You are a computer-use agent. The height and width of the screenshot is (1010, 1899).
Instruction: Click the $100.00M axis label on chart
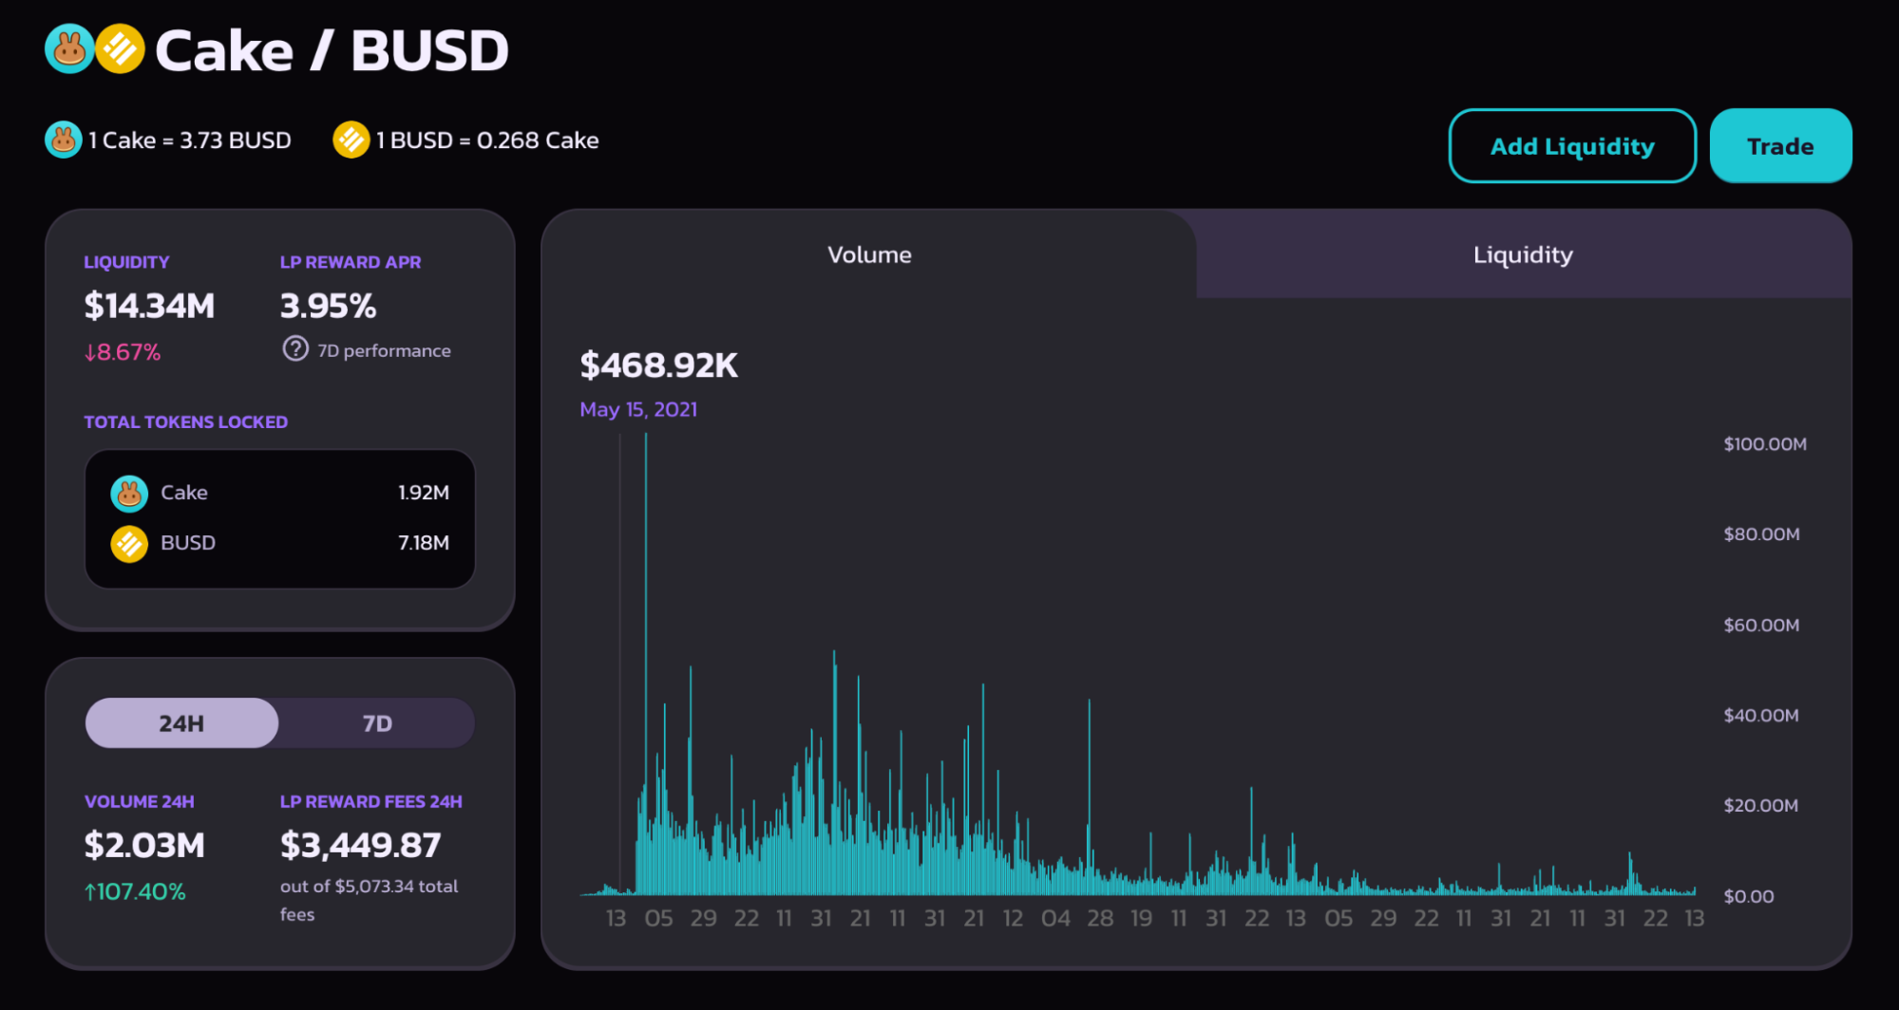[x=1764, y=444]
